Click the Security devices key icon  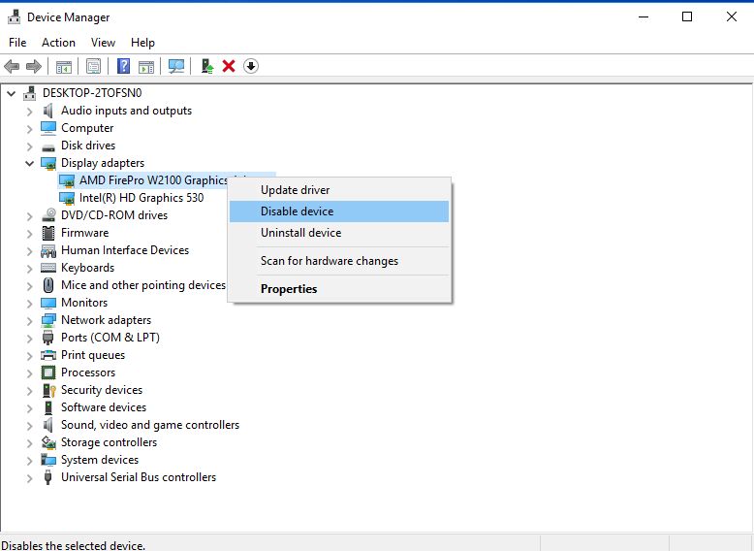(x=49, y=390)
